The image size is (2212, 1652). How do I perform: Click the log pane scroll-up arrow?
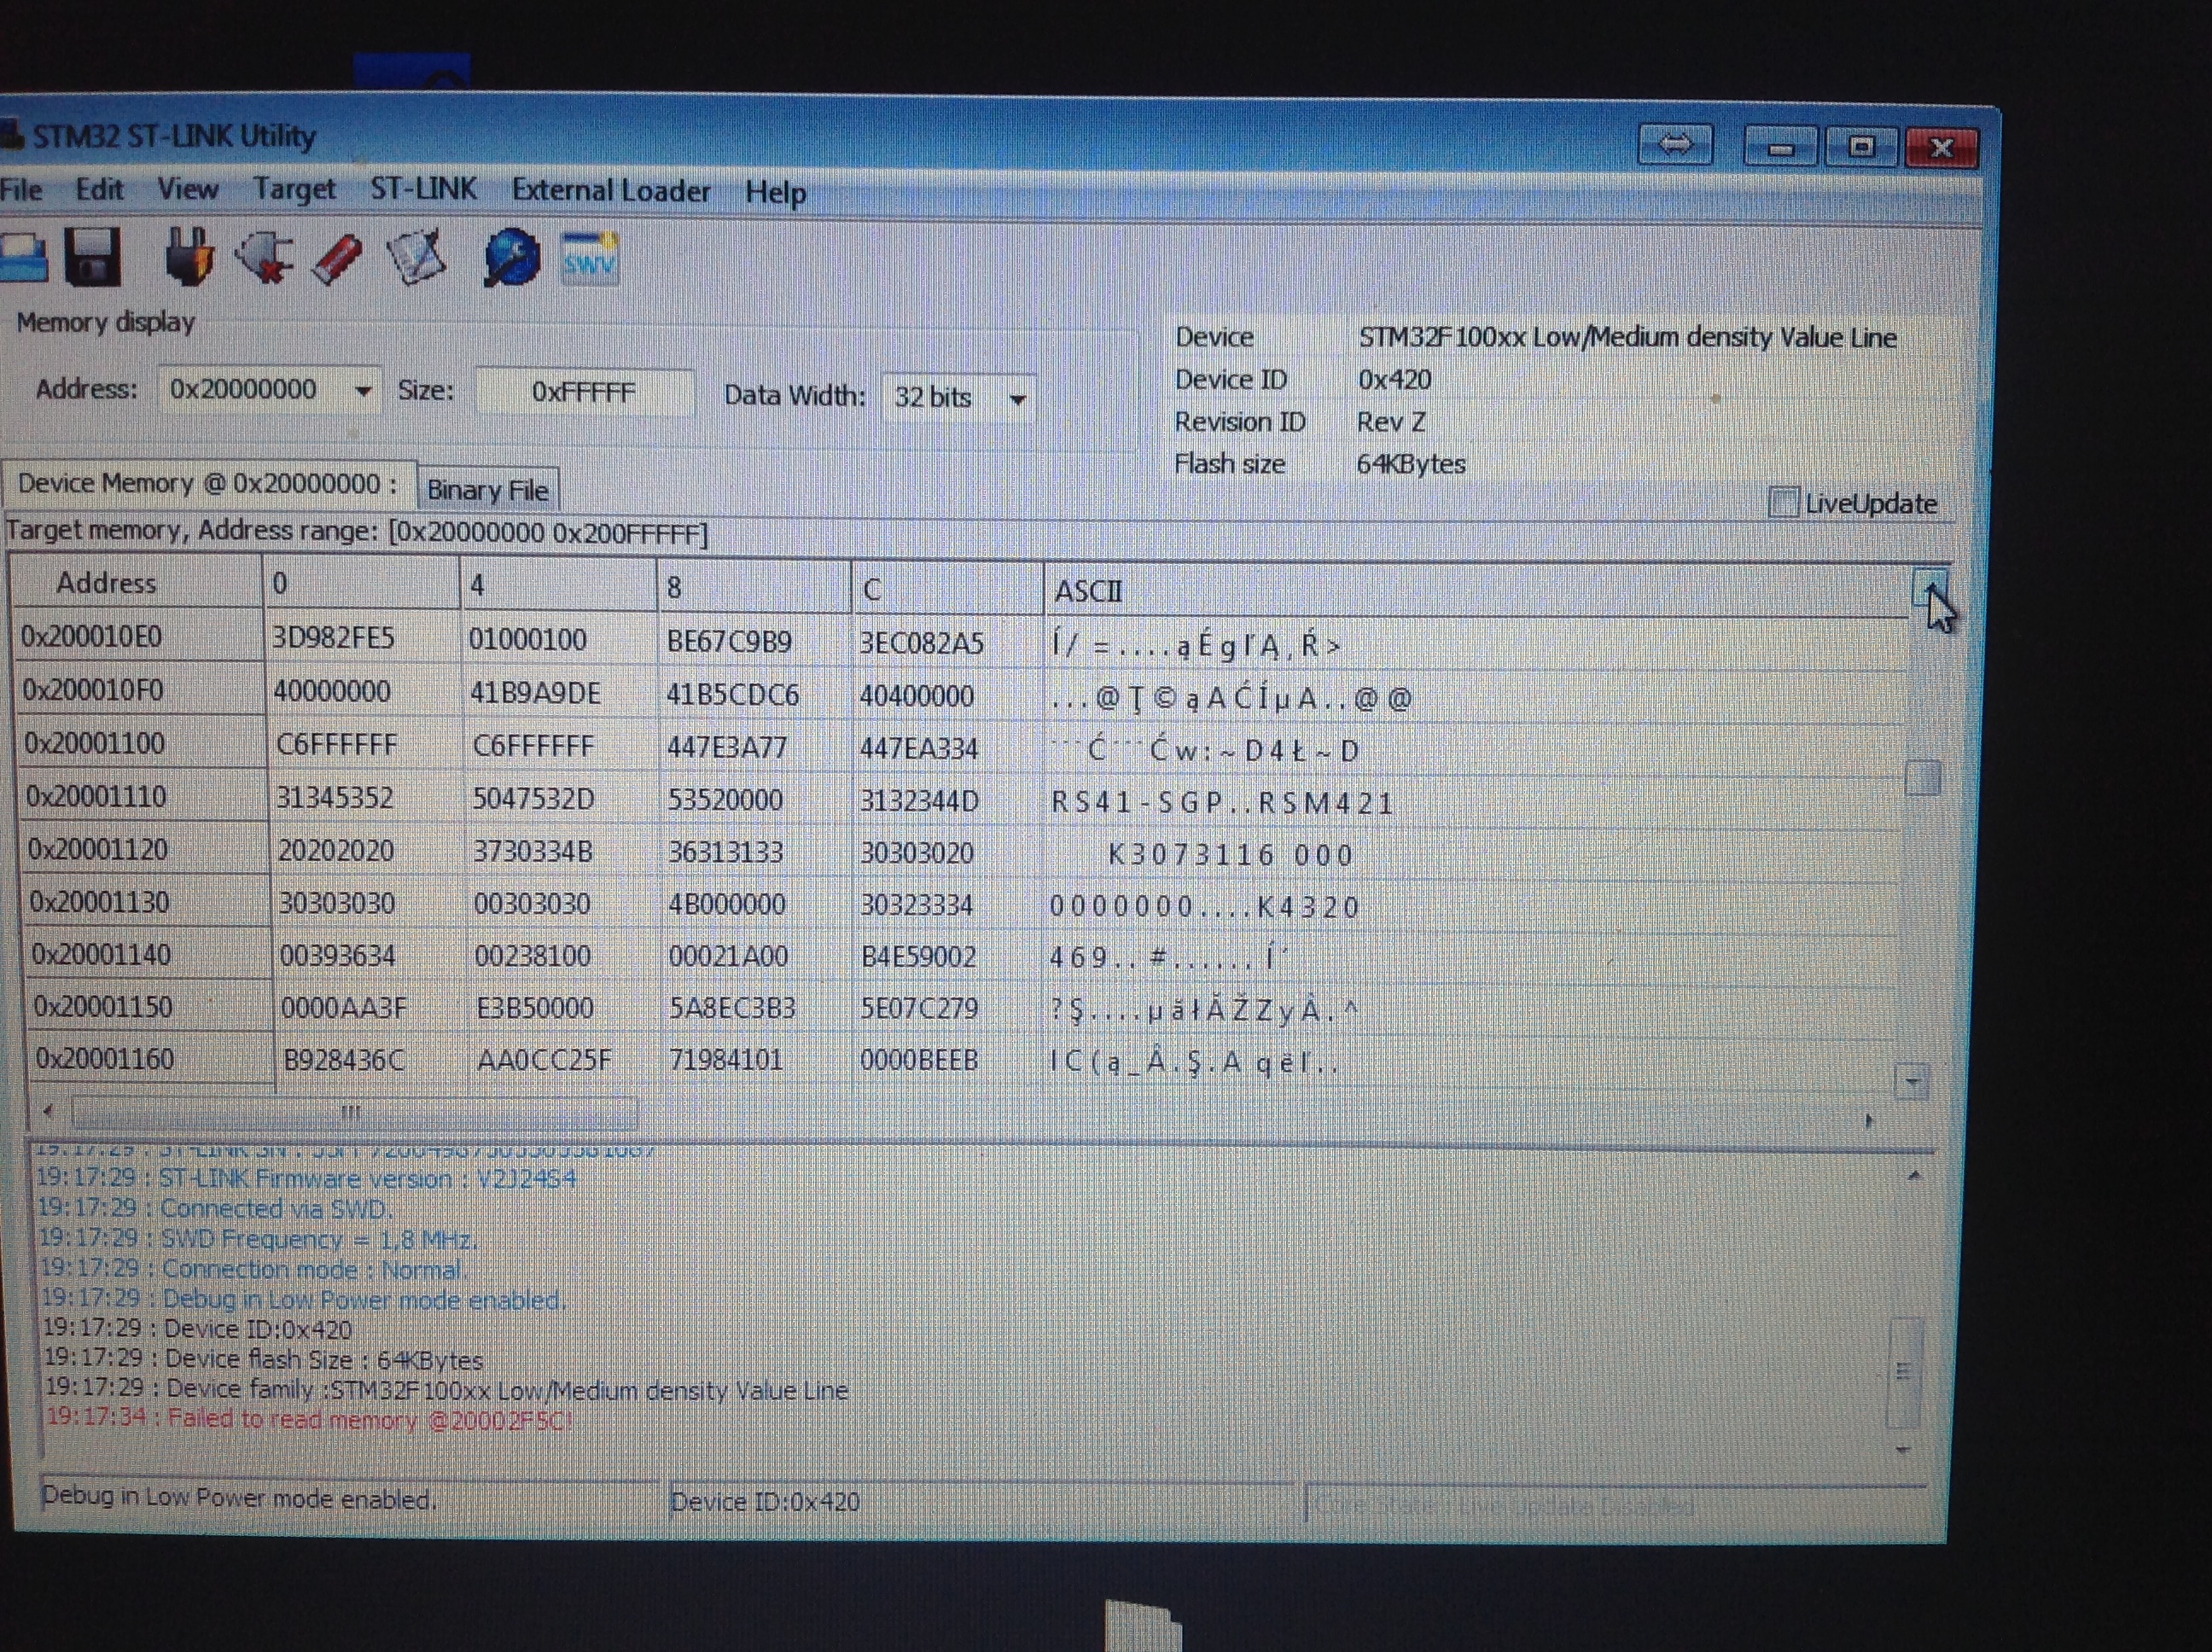(1913, 1176)
